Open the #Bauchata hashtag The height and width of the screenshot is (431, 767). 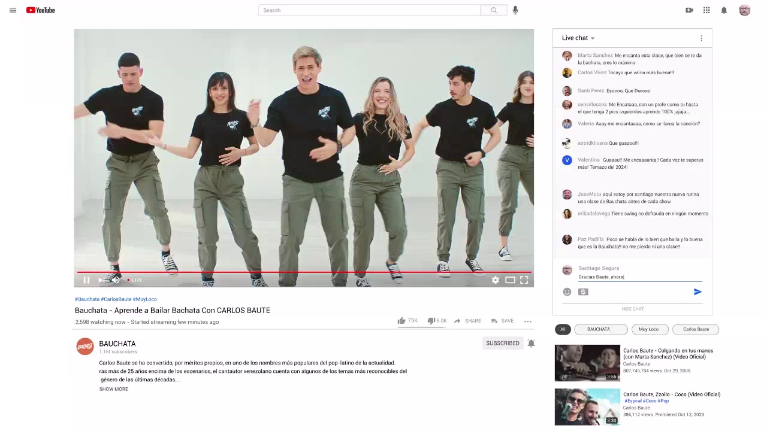(x=87, y=299)
